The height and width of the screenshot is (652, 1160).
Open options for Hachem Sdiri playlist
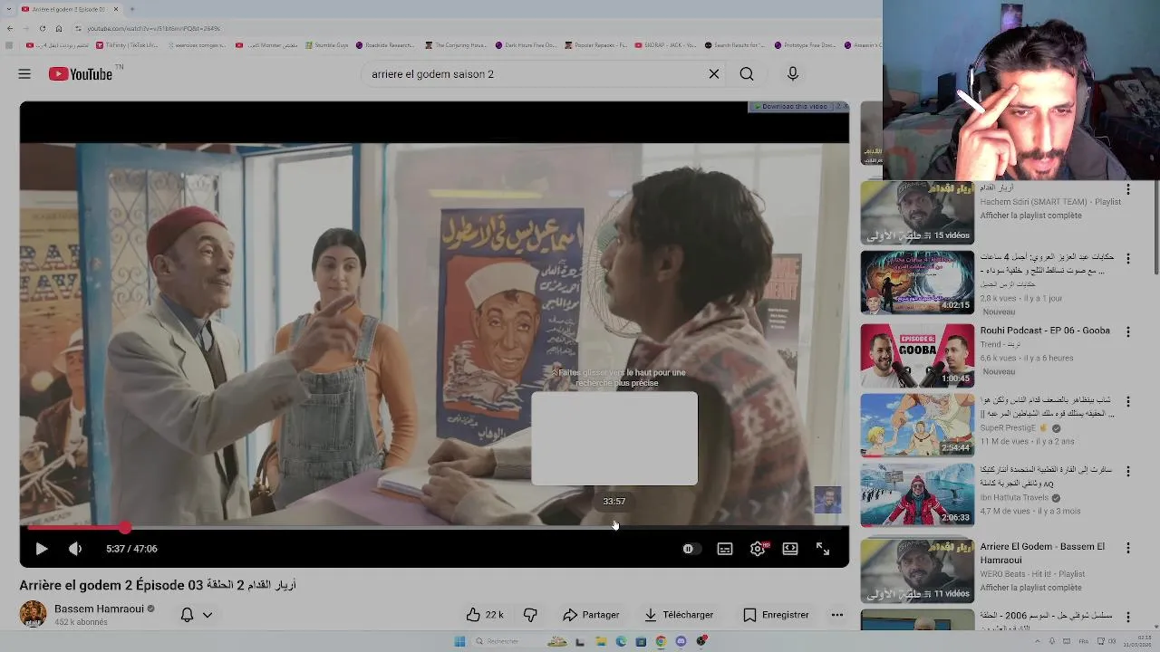(1128, 189)
